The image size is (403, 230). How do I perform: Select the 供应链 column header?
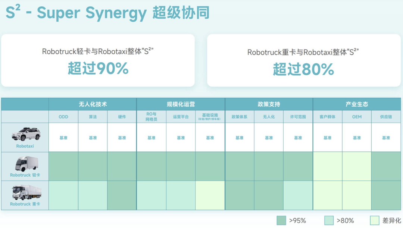[386, 117]
